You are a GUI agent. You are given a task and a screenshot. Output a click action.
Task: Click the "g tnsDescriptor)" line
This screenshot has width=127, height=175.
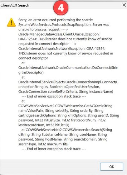(x=31, y=73)
